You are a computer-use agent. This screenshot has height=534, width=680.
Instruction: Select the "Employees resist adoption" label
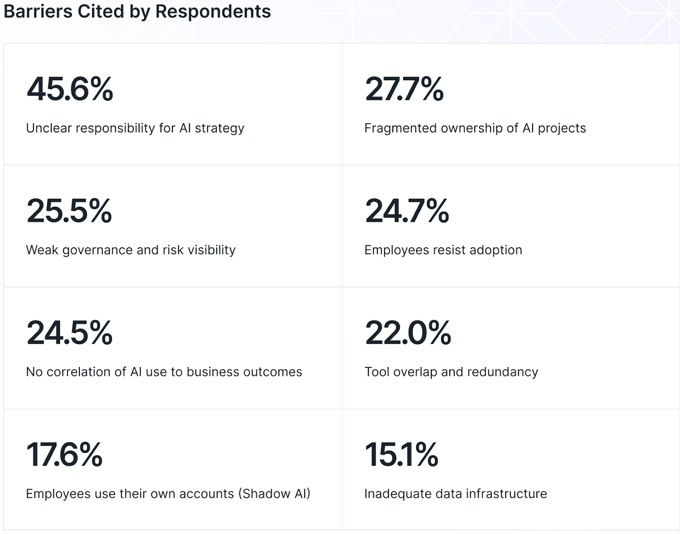coord(443,250)
